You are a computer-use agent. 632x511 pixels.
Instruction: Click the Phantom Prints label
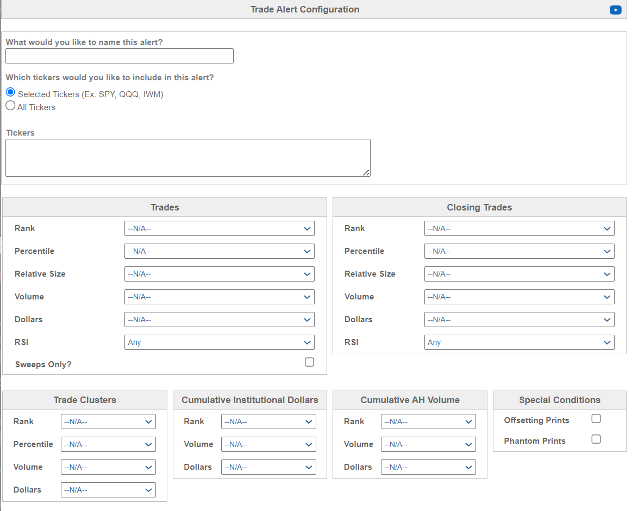(535, 441)
